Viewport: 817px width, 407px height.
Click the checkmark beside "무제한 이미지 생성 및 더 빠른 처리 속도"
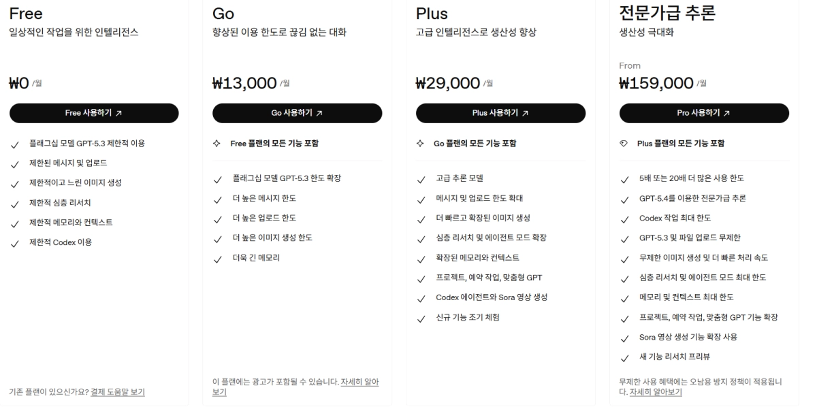pyautogui.click(x=624, y=257)
